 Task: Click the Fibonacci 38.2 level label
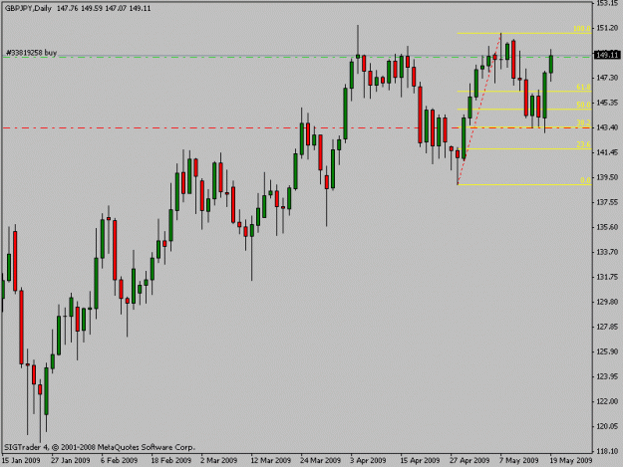pos(583,122)
